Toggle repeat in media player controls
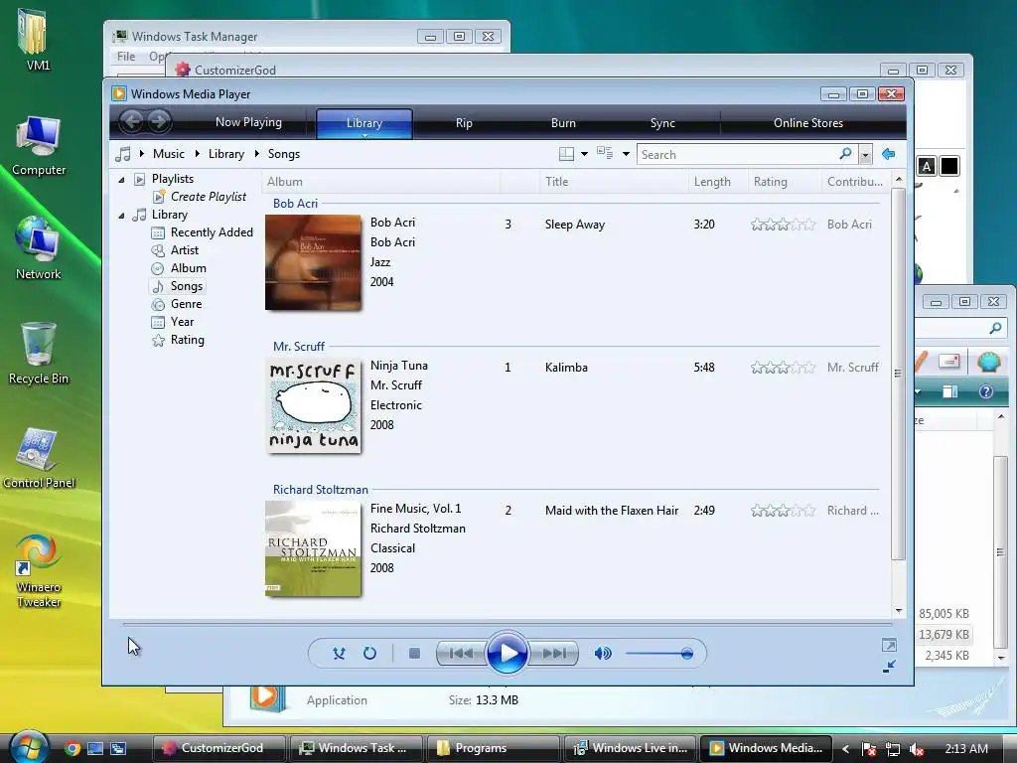The height and width of the screenshot is (763, 1017). click(x=369, y=654)
